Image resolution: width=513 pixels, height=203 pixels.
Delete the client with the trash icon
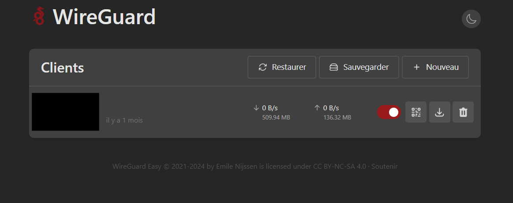[463, 112]
